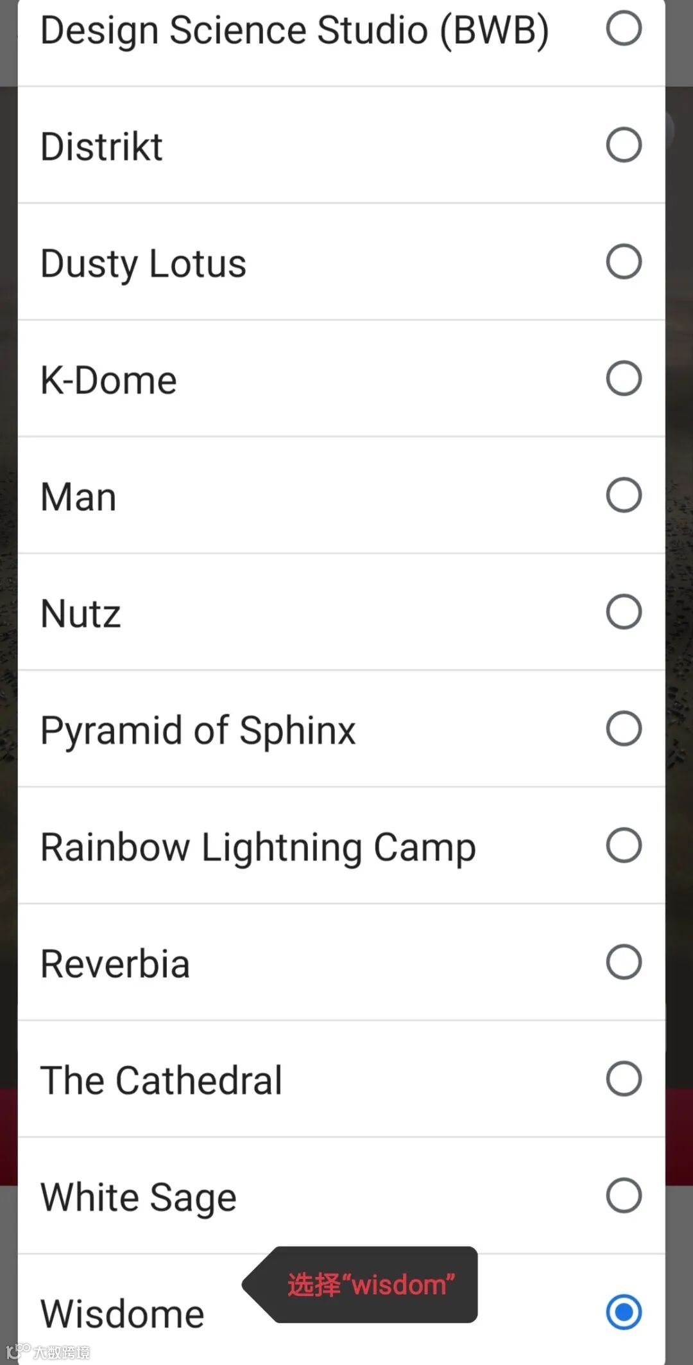This screenshot has width=693, height=1365.
Task: Click the selected Wisdome radio button
Action: [624, 1312]
